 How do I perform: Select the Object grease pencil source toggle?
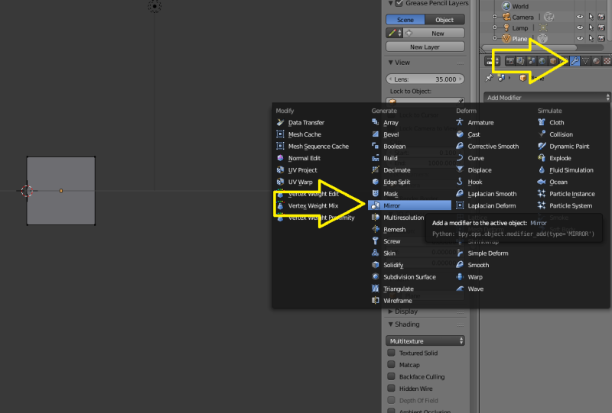pyautogui.click(x=445, y=20)
